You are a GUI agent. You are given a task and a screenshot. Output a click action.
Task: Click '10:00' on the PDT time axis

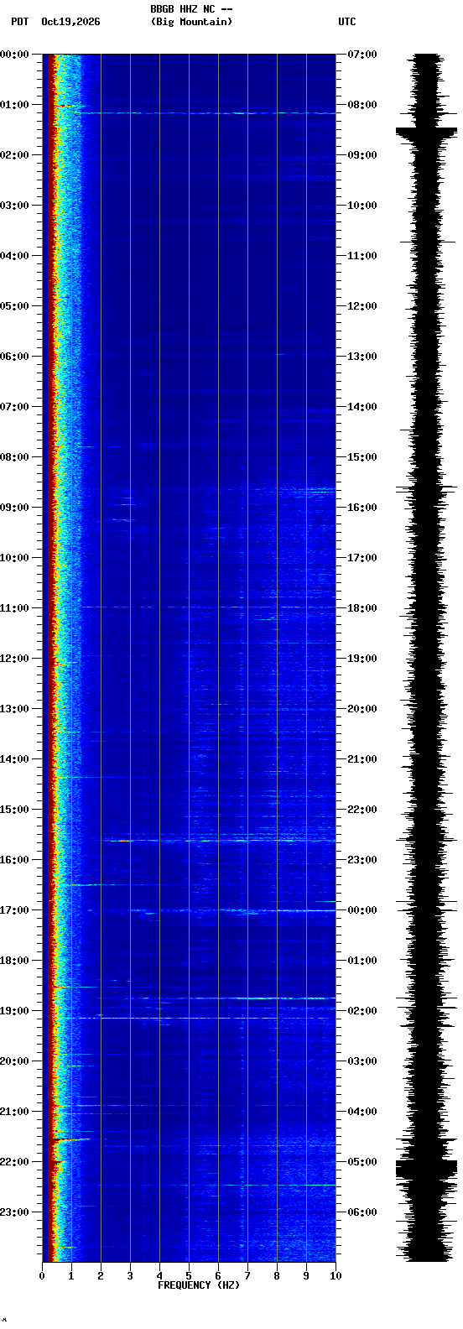14,558
